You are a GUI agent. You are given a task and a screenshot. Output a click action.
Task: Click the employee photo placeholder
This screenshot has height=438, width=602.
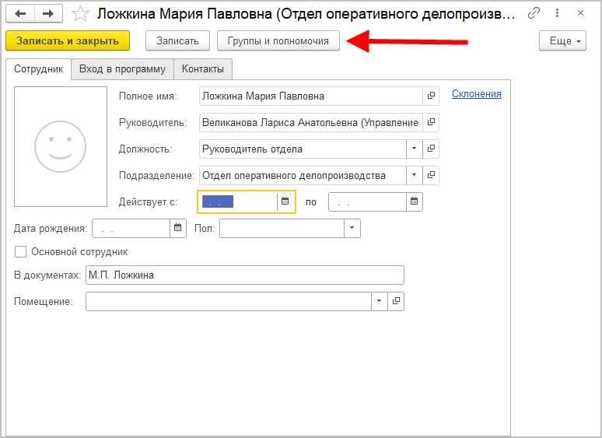coord(60,146)
